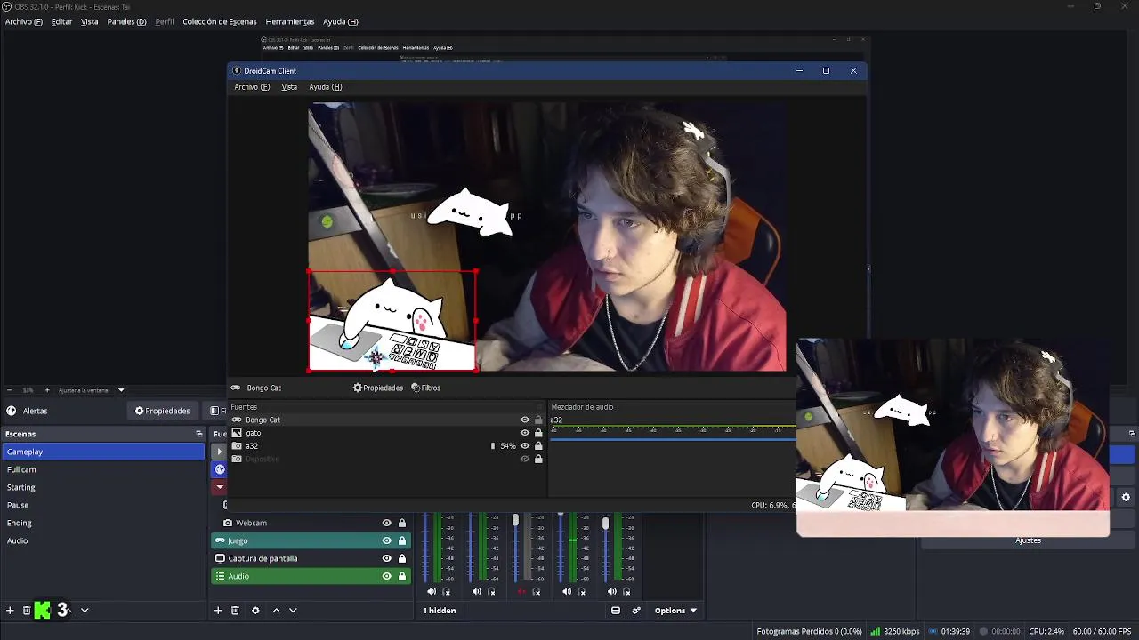Screen dimensions: 1139x640
Task: Open the Paneles menu
Action: [x=126, y=21]
